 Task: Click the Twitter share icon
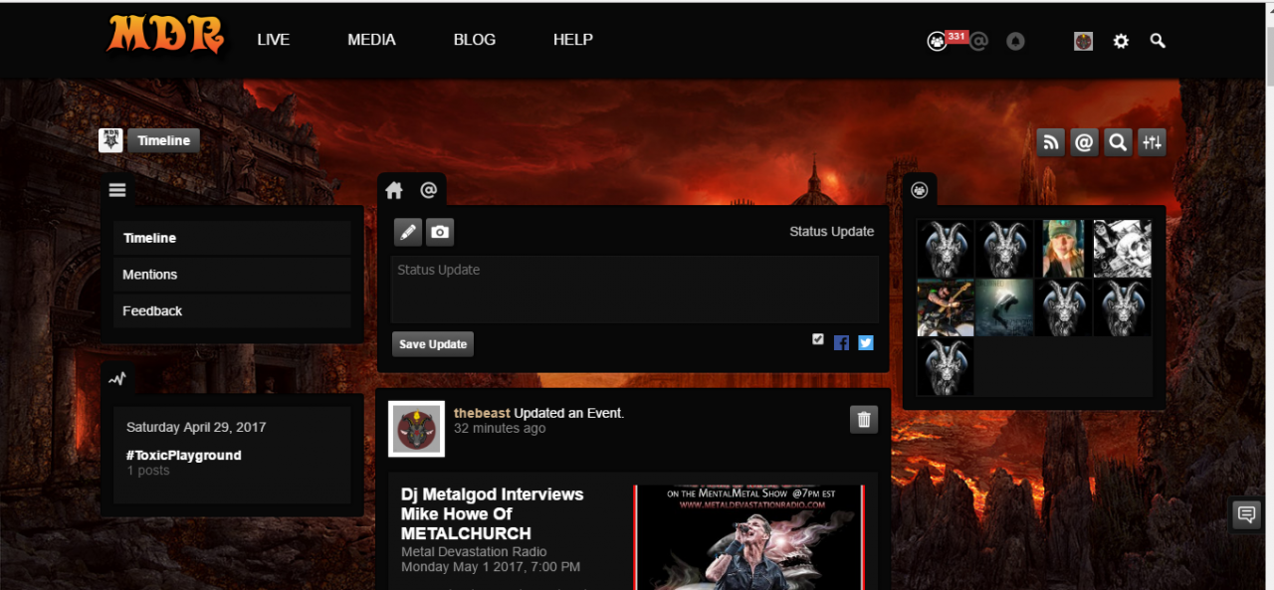point(866,342)
